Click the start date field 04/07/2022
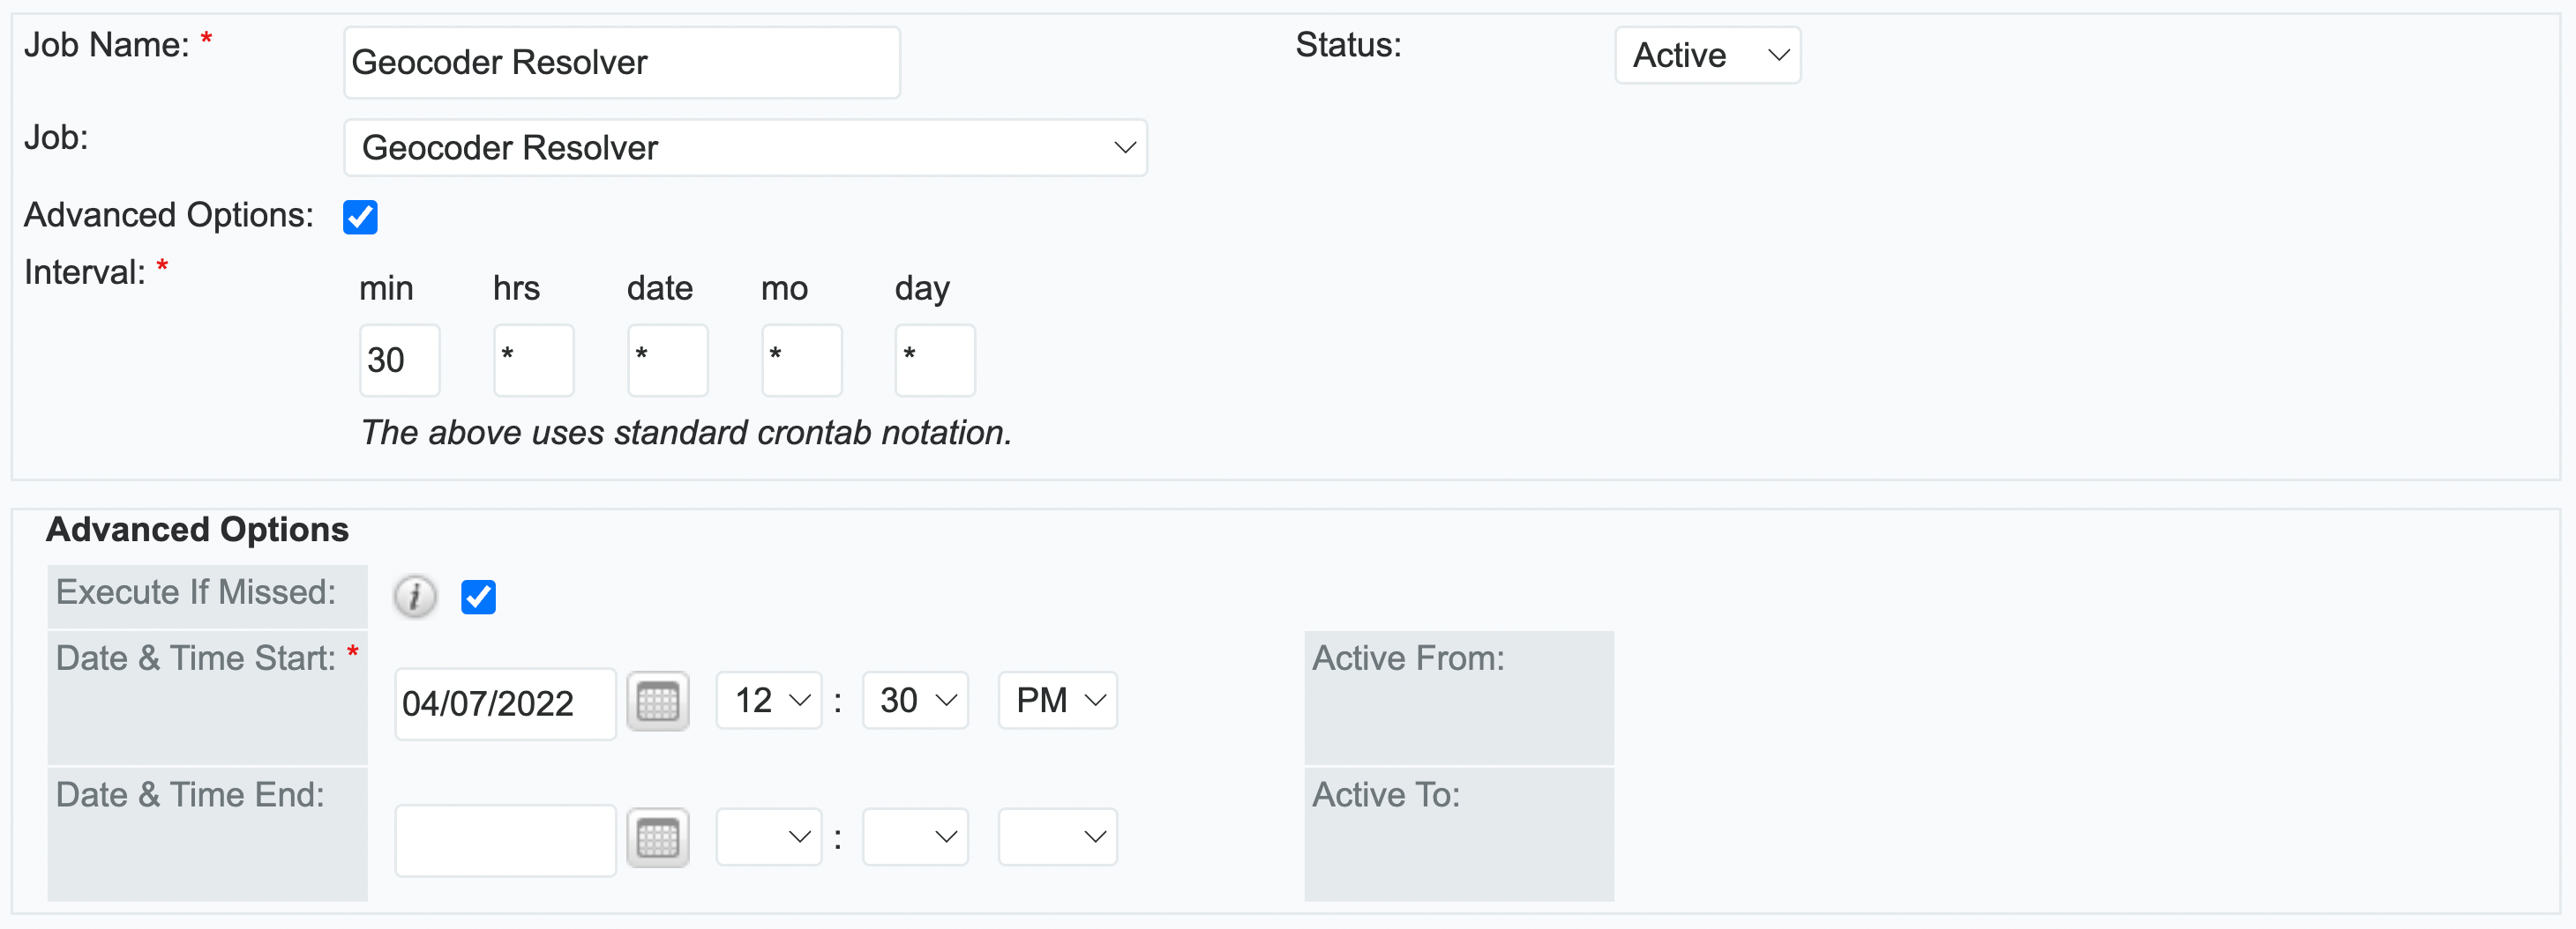Screen dimensions: 2576x929 pos(505,704)
